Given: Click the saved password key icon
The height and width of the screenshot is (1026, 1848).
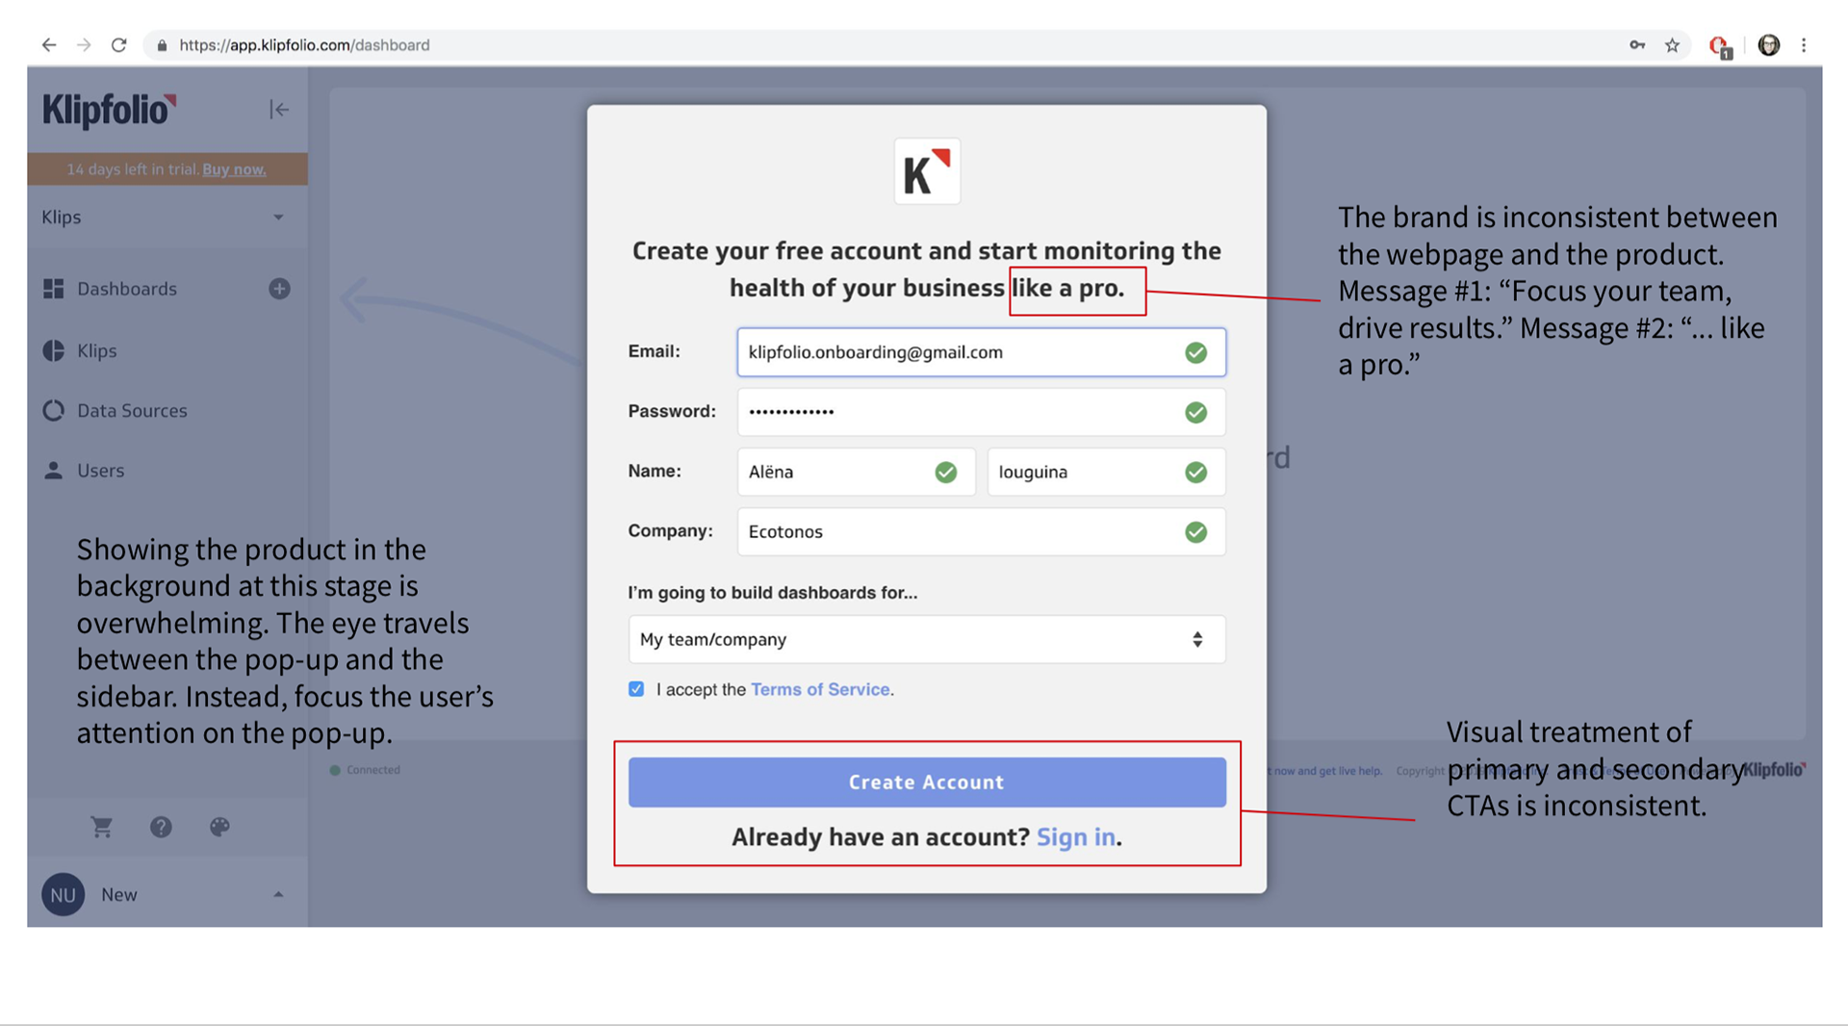Looking at the screenshot, I should [1637, 45].
